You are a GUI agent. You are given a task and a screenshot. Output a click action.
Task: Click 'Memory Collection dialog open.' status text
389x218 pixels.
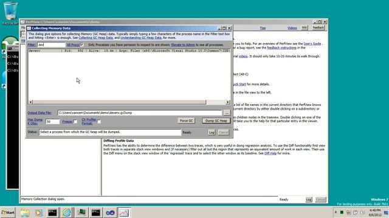(43, 199)
